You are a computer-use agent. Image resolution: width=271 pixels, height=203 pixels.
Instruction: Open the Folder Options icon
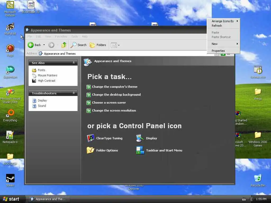[x=102, y=150]
